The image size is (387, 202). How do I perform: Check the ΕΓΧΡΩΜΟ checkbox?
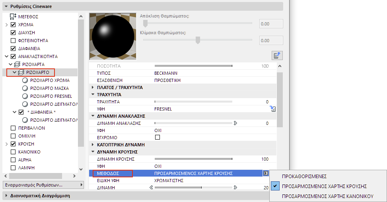tap(158, 137)
